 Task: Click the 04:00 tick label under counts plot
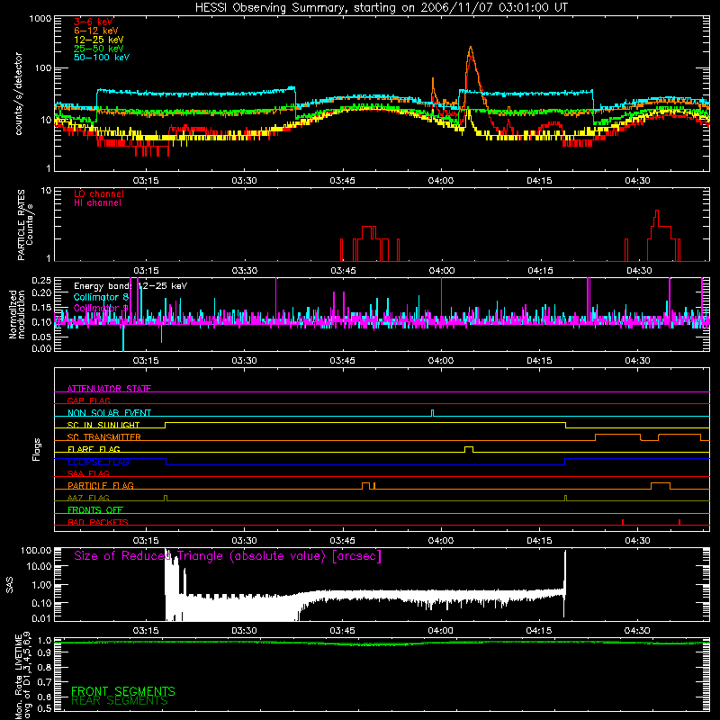pos(441,181)
